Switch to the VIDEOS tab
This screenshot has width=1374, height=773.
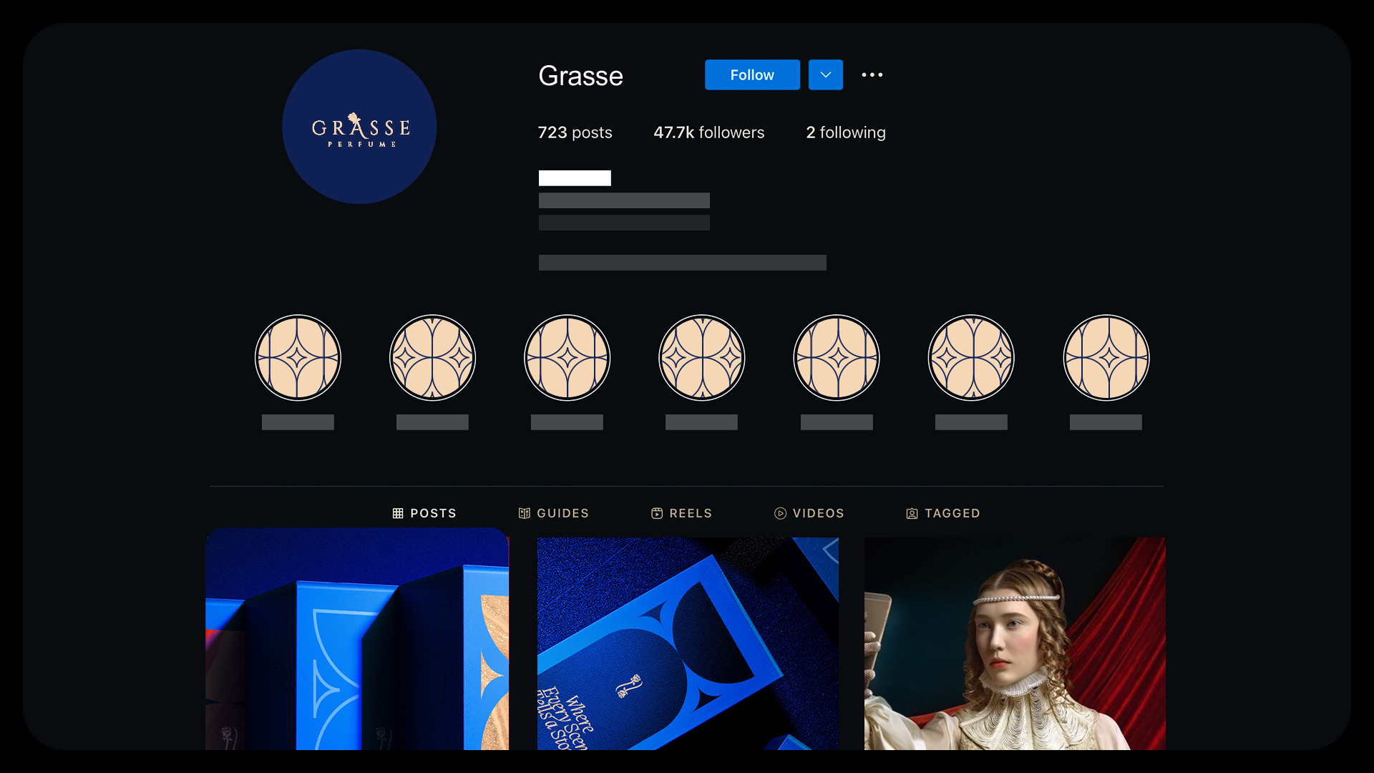[x=809, y=513]
